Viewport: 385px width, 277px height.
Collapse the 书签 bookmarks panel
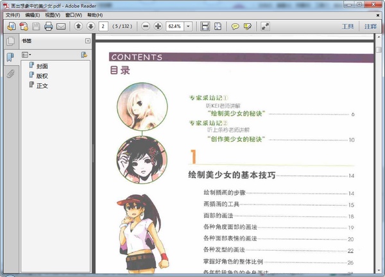pos(88,41)
